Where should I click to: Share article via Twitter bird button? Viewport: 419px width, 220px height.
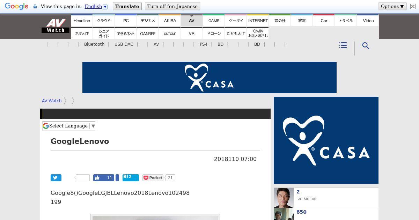point(56,178)
